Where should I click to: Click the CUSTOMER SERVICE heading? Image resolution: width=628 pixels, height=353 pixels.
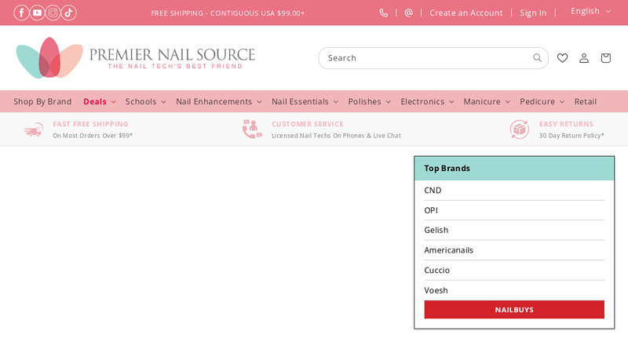[308, 124]
